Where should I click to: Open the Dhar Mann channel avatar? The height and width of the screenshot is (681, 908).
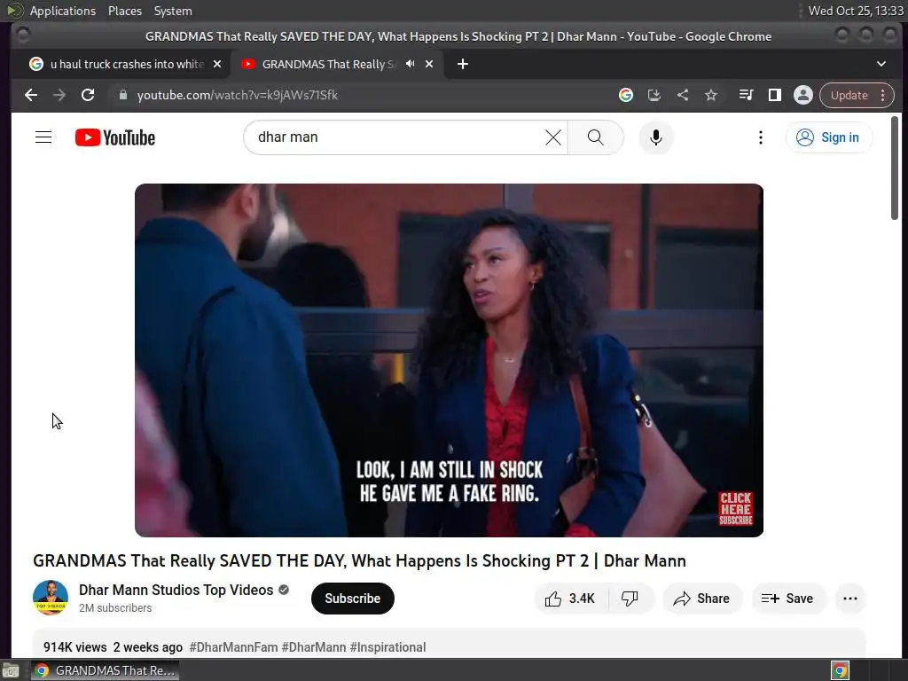pyautogui.click(x=51, y=597)
